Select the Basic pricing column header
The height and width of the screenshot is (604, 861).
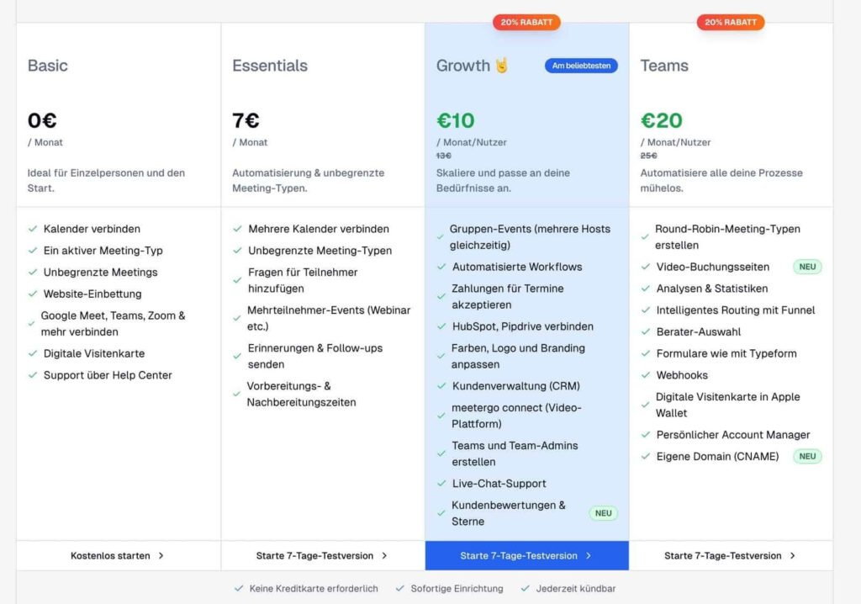(x=47, y=65)
